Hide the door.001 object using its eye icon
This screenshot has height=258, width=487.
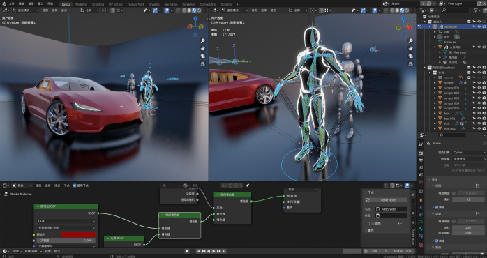point(479,119)
